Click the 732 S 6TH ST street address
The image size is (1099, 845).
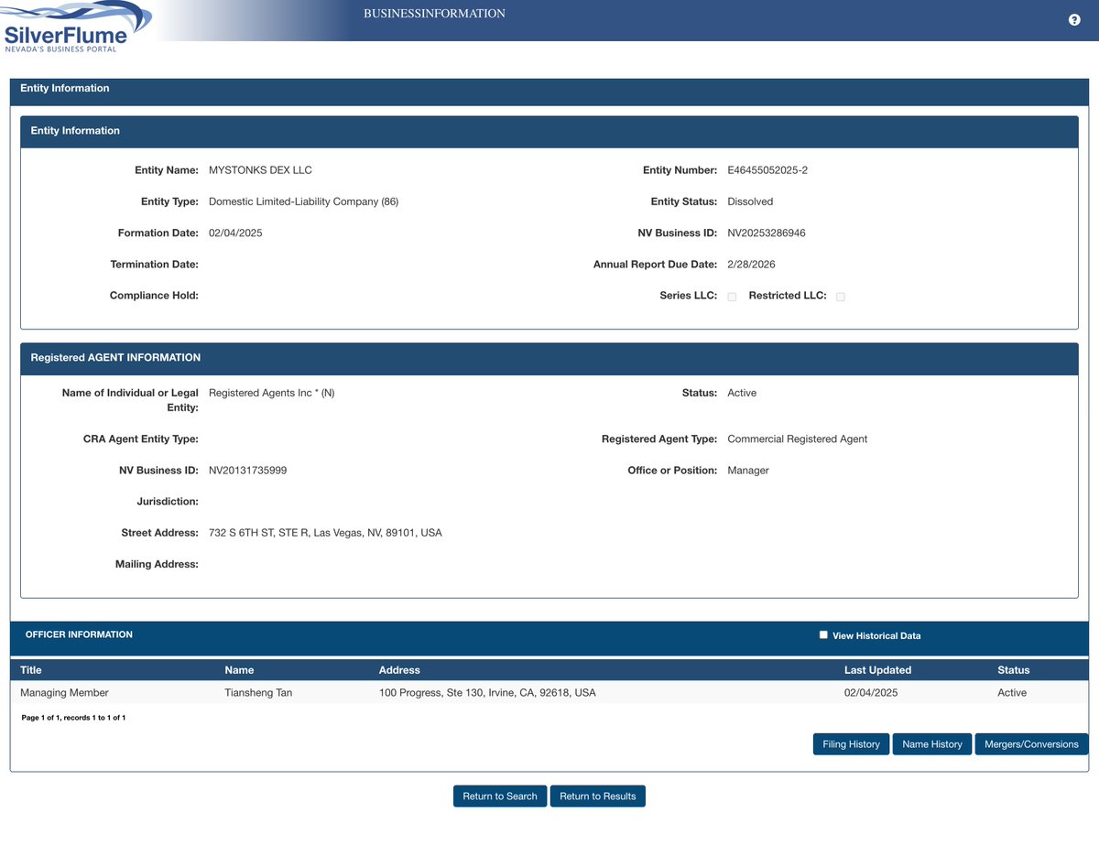tap(325, 533)
